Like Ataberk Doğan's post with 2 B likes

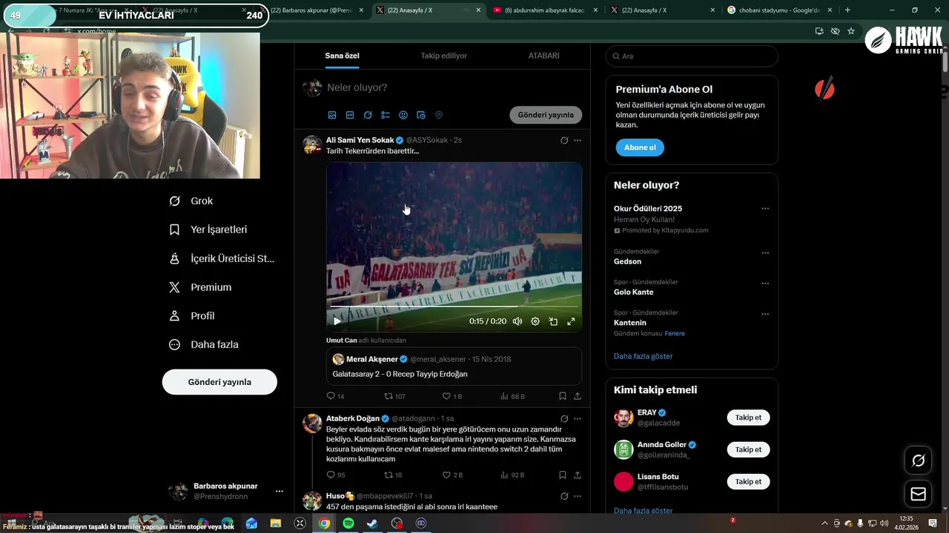pos(452,475)
